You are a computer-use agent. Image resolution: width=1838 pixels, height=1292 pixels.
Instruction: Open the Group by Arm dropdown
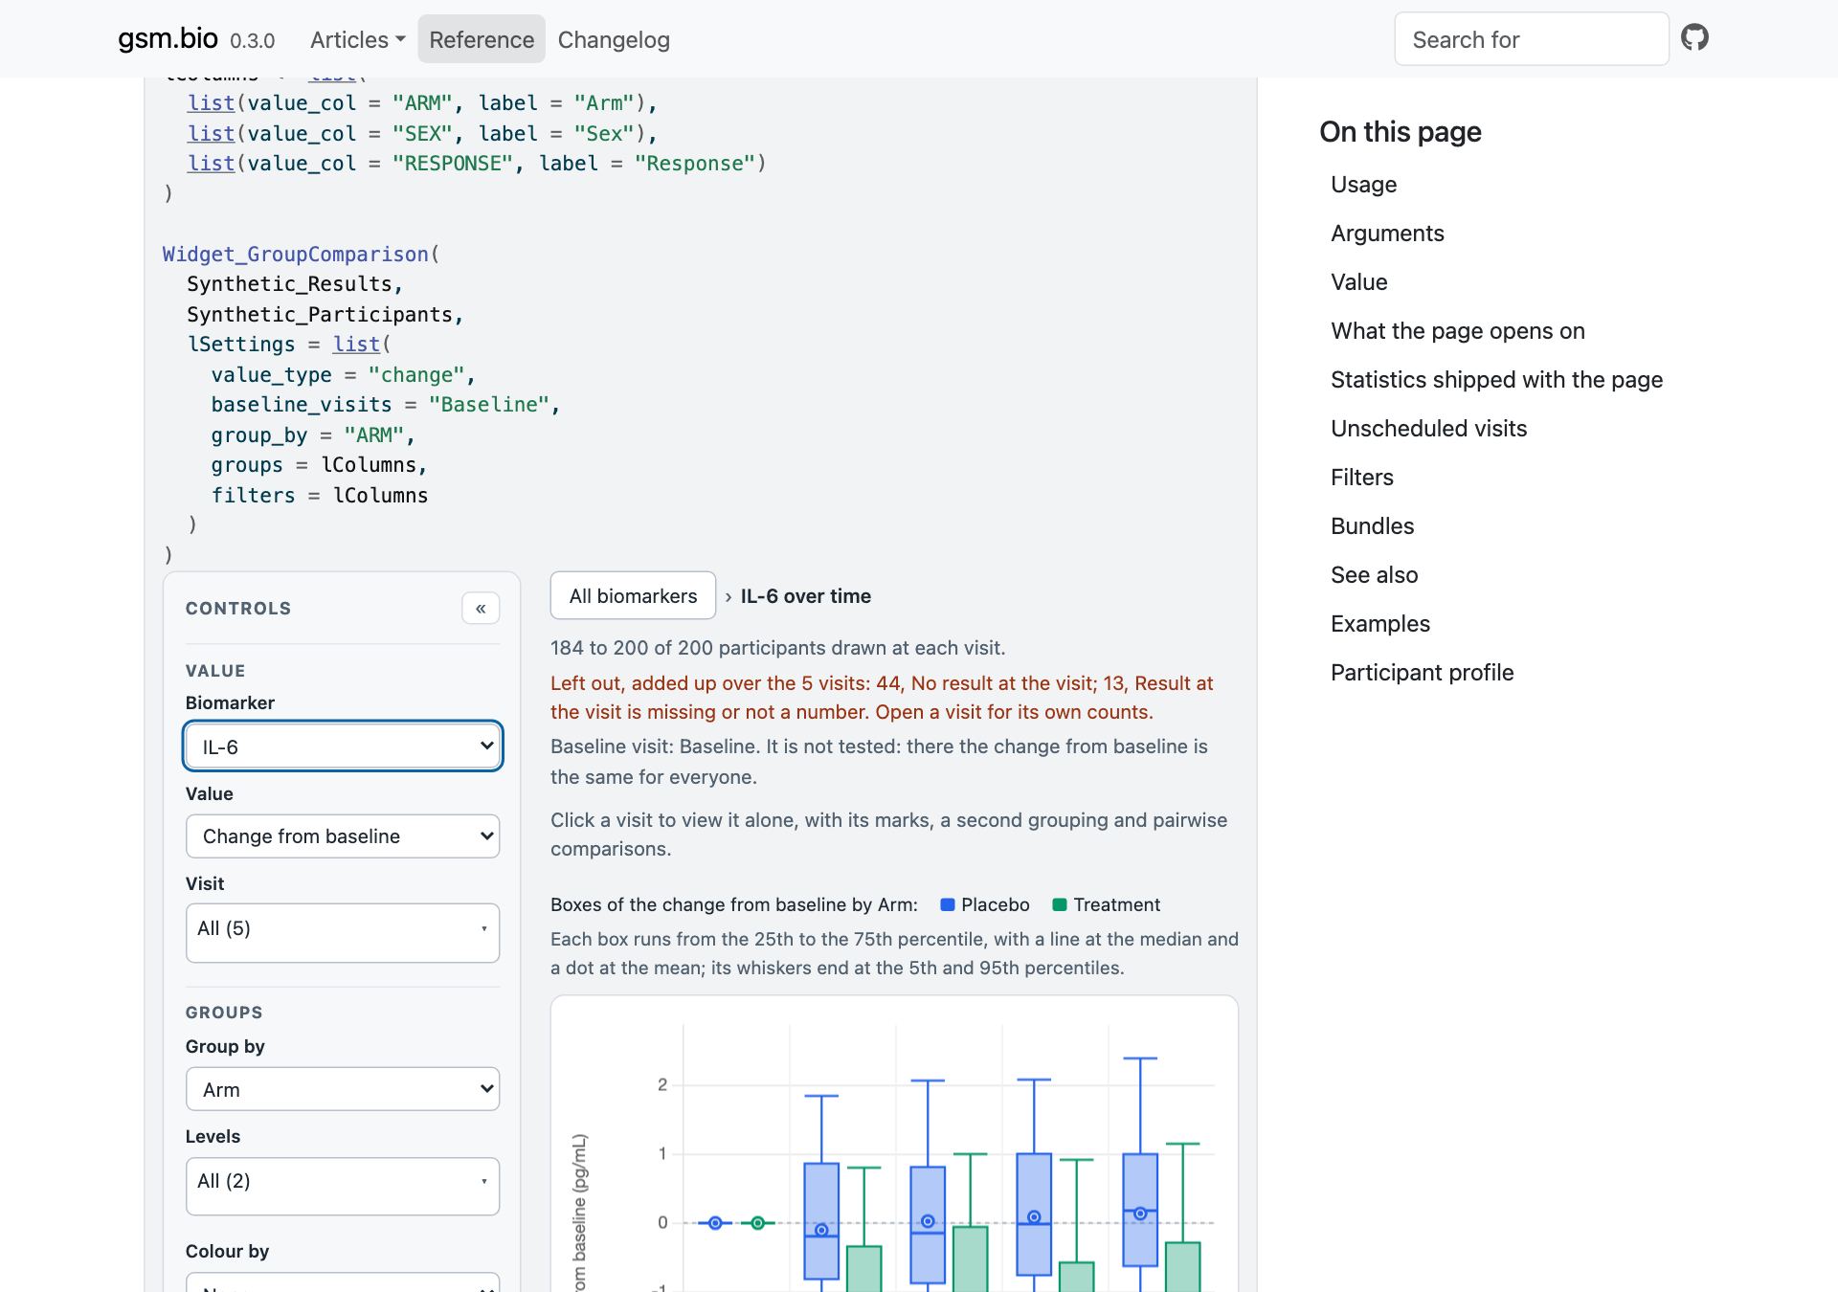point(343,1089)
